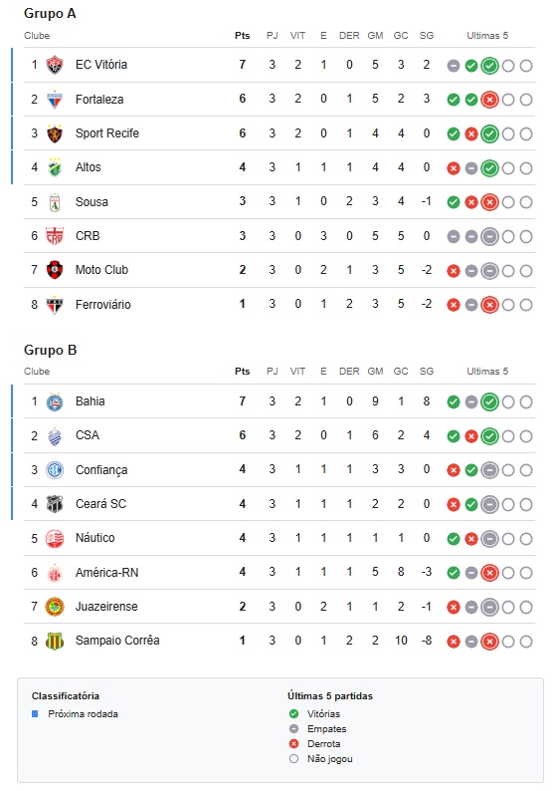This screenshot has width=560, height=791.
Task: Click the Moto Club crest icon
Action: [55, 270]
